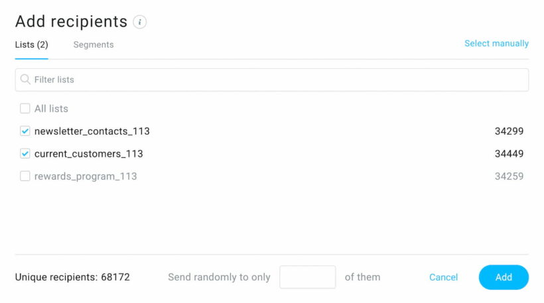Click the random send count input field
Viewport: 544px width, 303px height.
coord(307,277)
